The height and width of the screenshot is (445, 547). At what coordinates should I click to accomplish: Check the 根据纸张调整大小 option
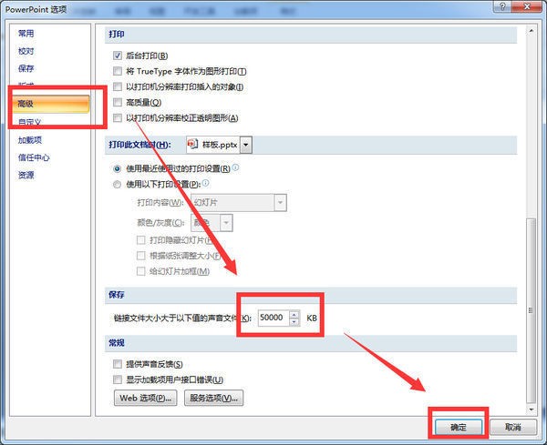point(140,256)
